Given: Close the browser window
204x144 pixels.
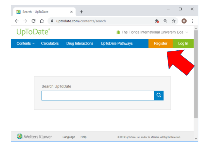Looking at the screenshot, I should 192,9.
